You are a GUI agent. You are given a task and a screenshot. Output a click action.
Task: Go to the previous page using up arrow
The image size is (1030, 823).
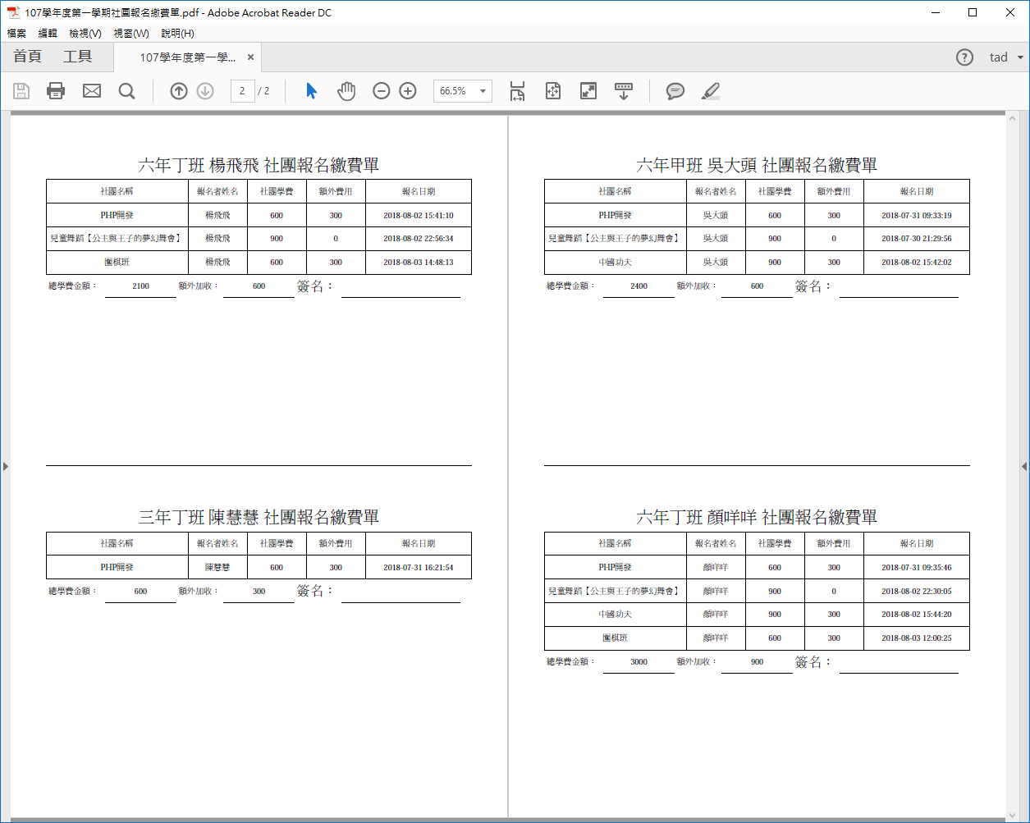click(x=179, y=91)
